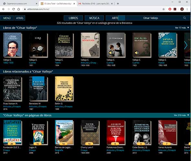Image resolution: width=191 pixels, height=161 pixels.
Task: Expand Ver 17 más in Libros section
Action: click(x=182, y=28)
